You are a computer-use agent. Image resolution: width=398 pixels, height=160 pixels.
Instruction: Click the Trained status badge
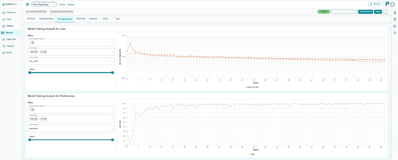coord(324,11)
